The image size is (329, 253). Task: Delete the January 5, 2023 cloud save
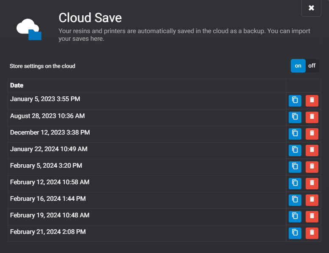312,101
